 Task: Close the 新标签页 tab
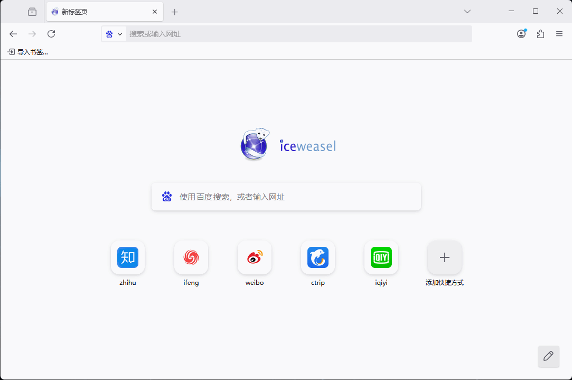tap(155, 12)
